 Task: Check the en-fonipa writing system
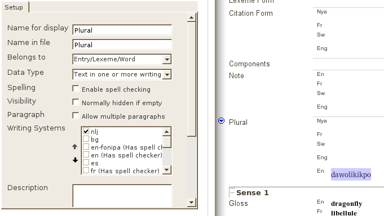(x=86, y=147)
